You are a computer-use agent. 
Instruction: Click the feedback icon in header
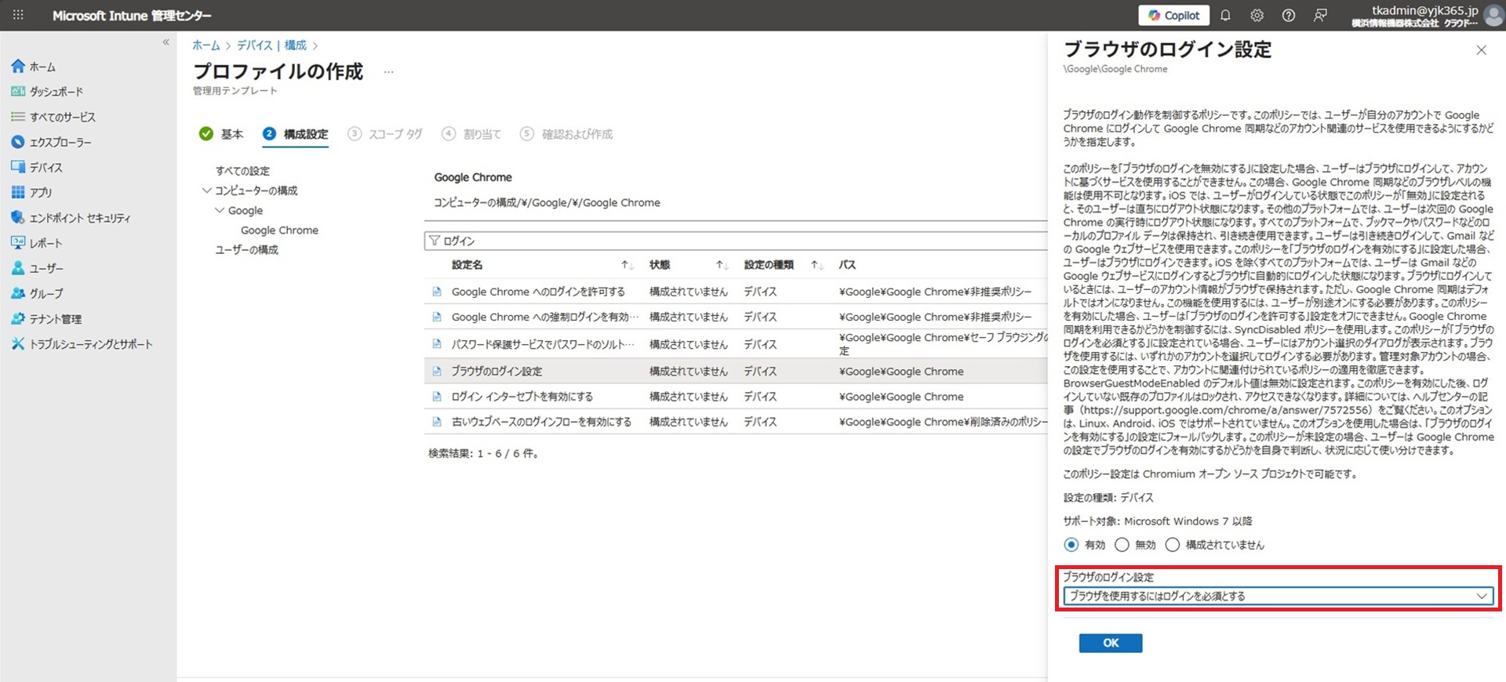point(1320,16)
